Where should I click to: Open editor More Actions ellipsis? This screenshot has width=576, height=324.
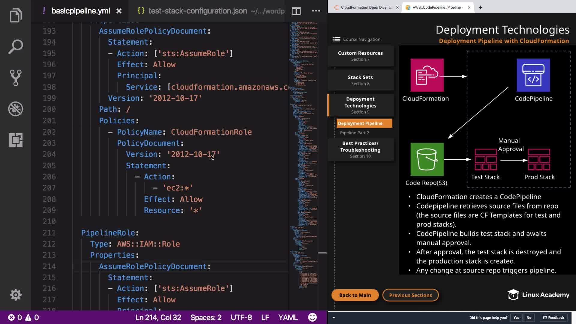(316, 11)
